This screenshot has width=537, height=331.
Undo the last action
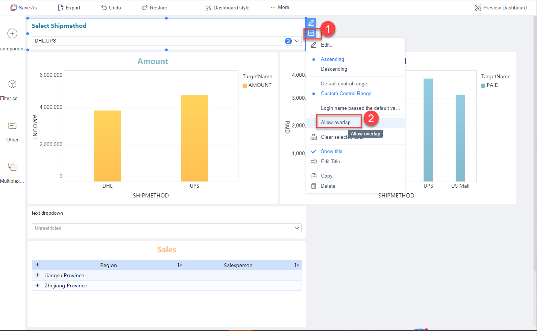coord(111,8)
